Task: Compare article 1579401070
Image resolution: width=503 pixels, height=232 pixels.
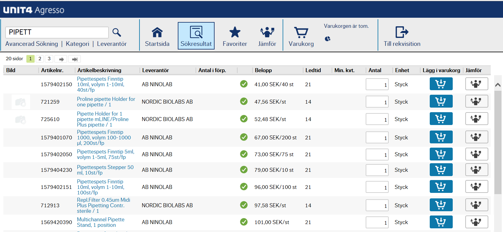Action: pos(476,137)
